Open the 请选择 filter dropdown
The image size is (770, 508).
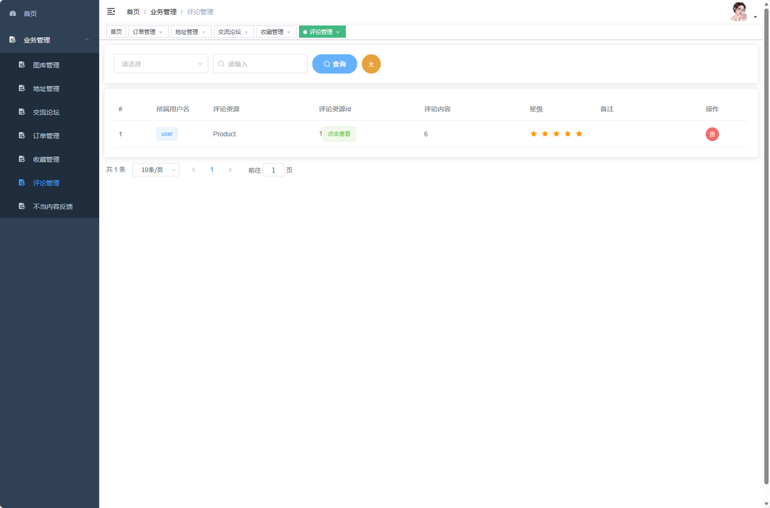[x=161, y=64]
